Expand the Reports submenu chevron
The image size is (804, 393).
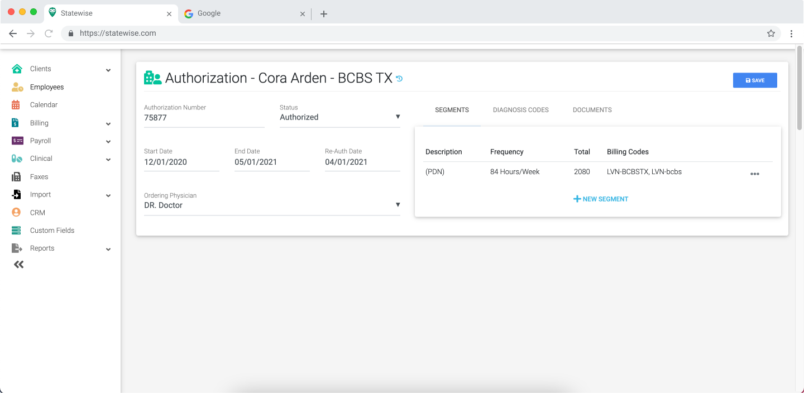[108, 250]
